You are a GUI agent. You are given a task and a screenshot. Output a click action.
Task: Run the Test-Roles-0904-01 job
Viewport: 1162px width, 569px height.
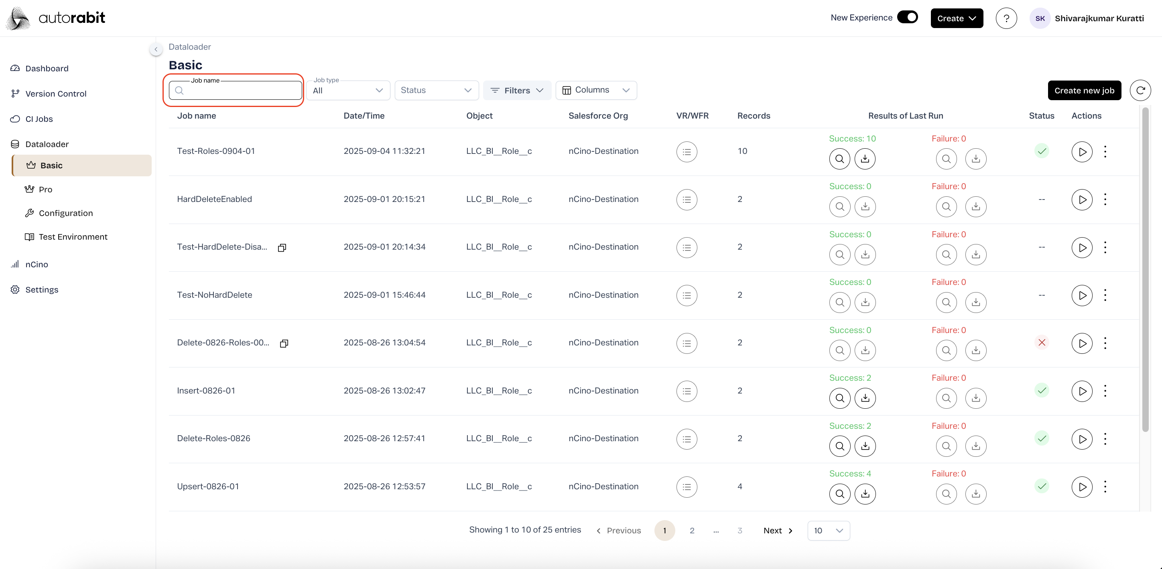click(x=1081, y=152)
